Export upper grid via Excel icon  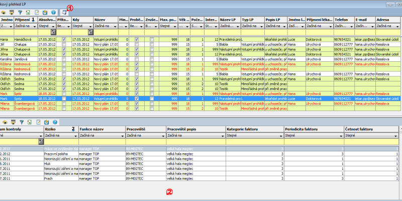coord(28,12)
